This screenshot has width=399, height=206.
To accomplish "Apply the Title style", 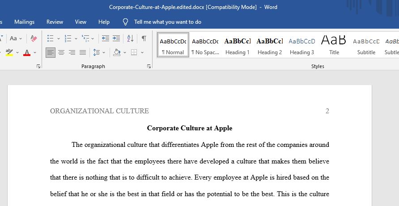I will pyautogui.click(x=334, y=45).
